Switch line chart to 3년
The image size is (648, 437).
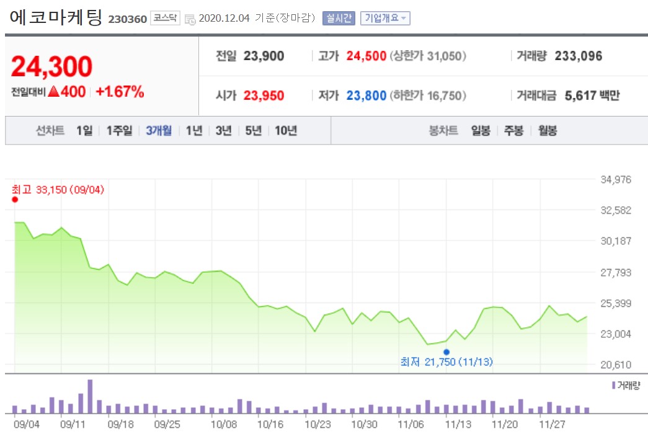[224, 131]
